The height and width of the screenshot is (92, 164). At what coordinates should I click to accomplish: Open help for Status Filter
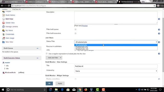159,42
